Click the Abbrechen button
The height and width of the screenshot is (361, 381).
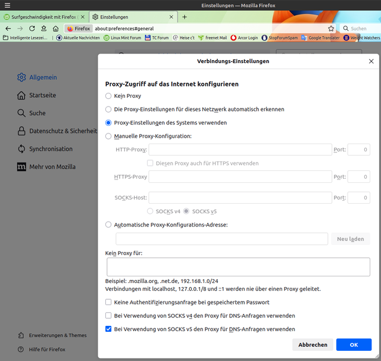pyautogui.click(x=313, y=345)
